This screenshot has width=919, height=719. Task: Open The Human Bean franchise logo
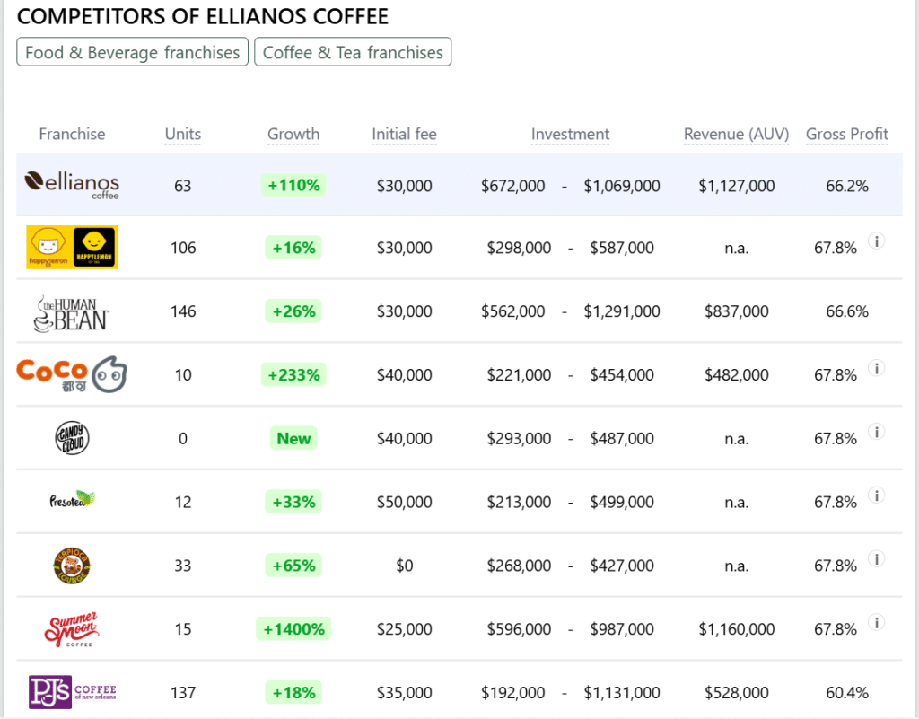click(72, 313)
